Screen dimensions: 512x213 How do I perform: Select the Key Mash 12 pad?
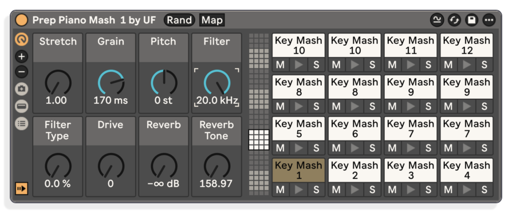tap(467, 45)
